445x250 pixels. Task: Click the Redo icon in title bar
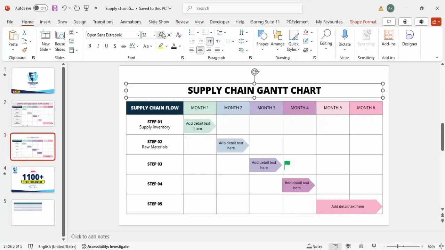click(77, 8)
